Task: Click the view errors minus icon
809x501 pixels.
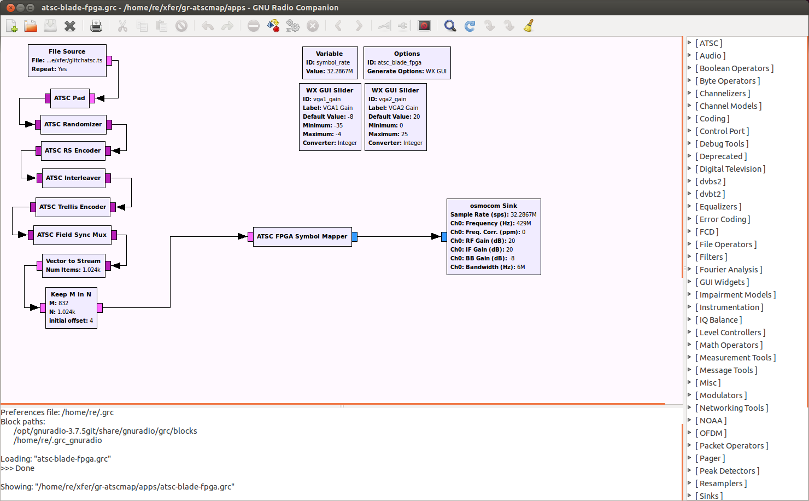Action: (254, 26)
